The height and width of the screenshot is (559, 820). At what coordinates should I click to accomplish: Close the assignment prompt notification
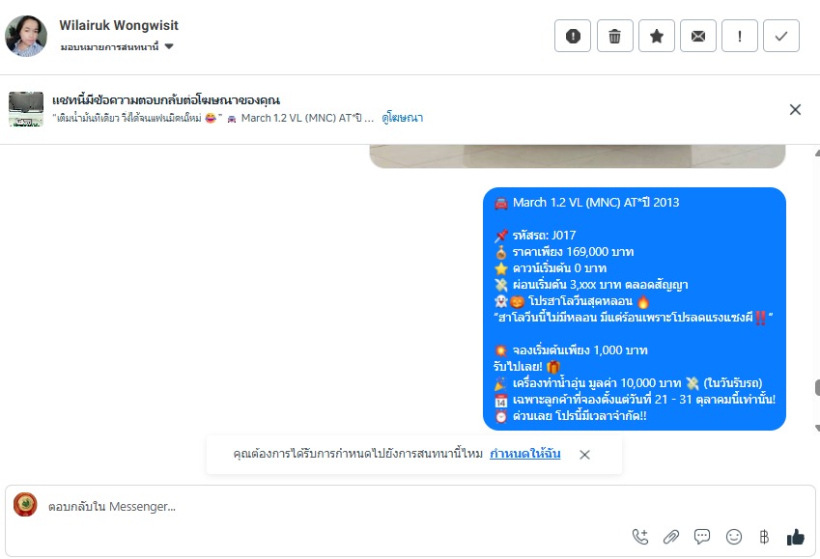[584, 455]
